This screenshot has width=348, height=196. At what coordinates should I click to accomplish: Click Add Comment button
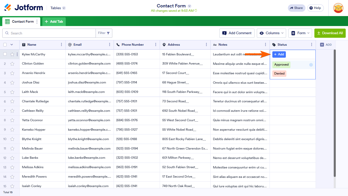click(237, 33)
